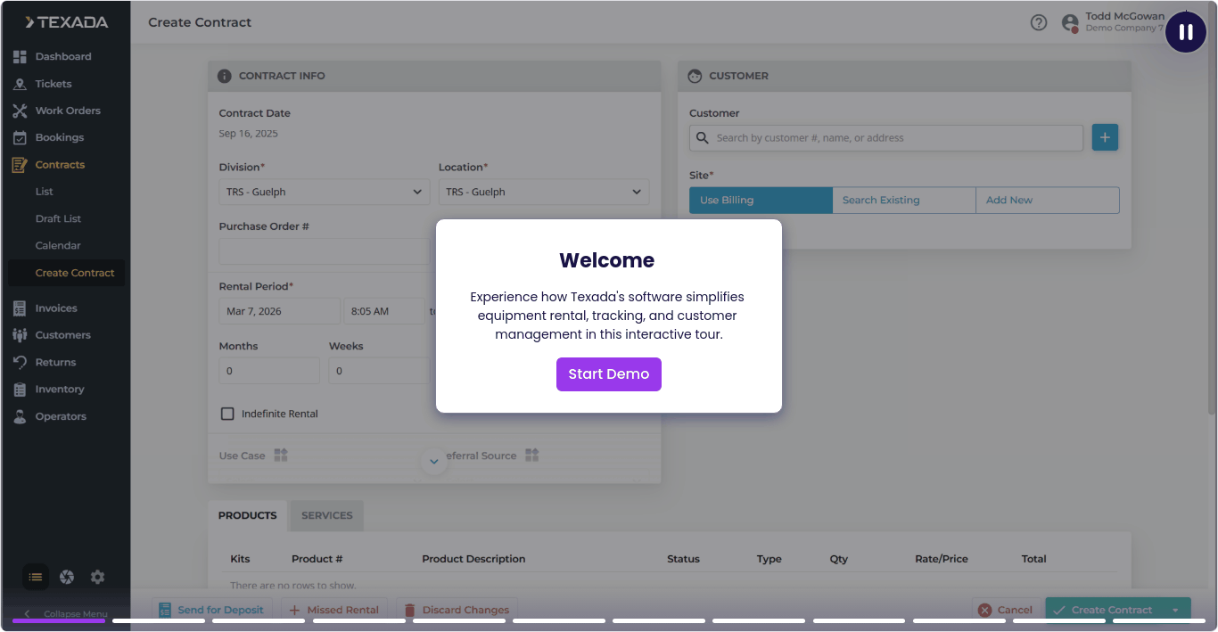
Task: Switch to the Services tab
Action: pyautogui.click(x=326, y=515)
